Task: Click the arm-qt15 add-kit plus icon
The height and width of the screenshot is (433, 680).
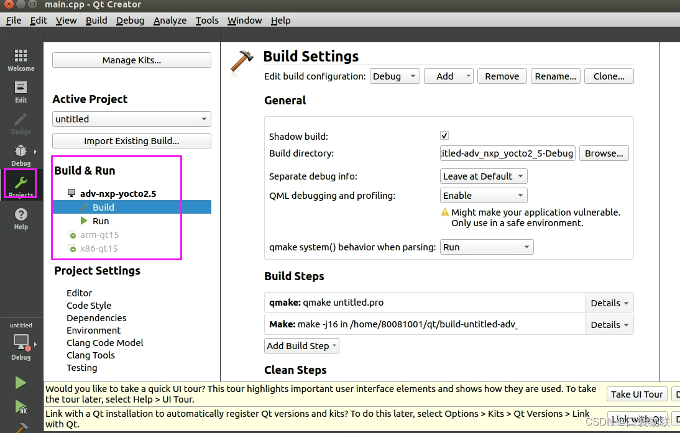Action: pyautogui.click(x=73, y=235)
